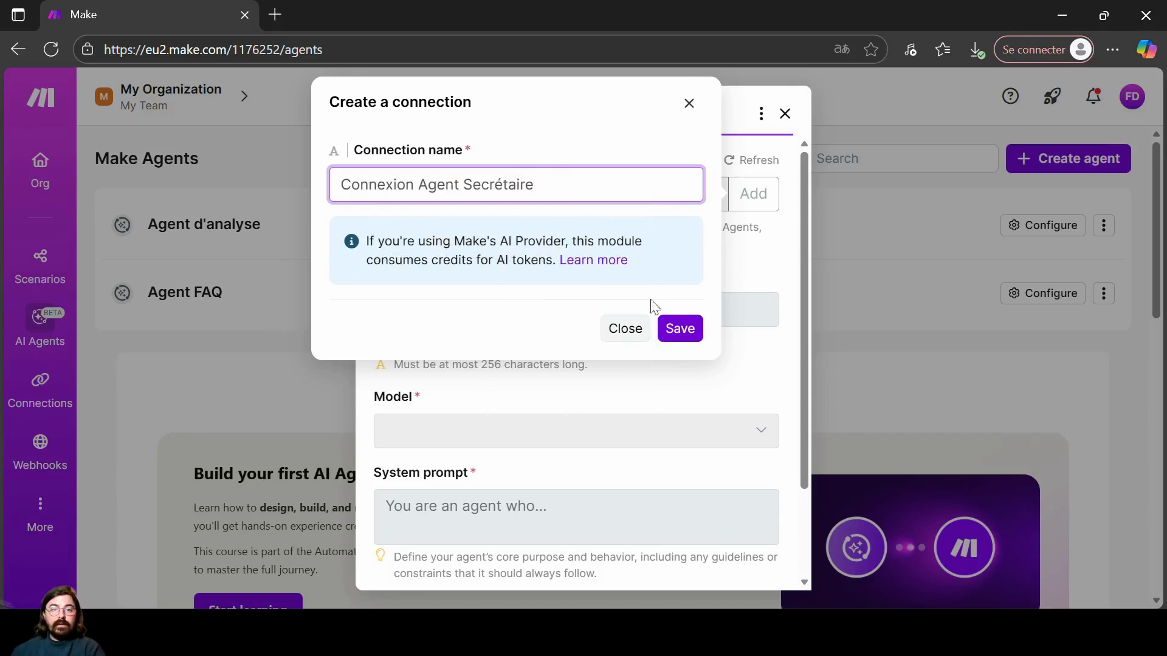Image resolution: width=1167 pixels, height=656 pixels.
Task: Expand My Organization chevron
Action: tap(244, 97)
